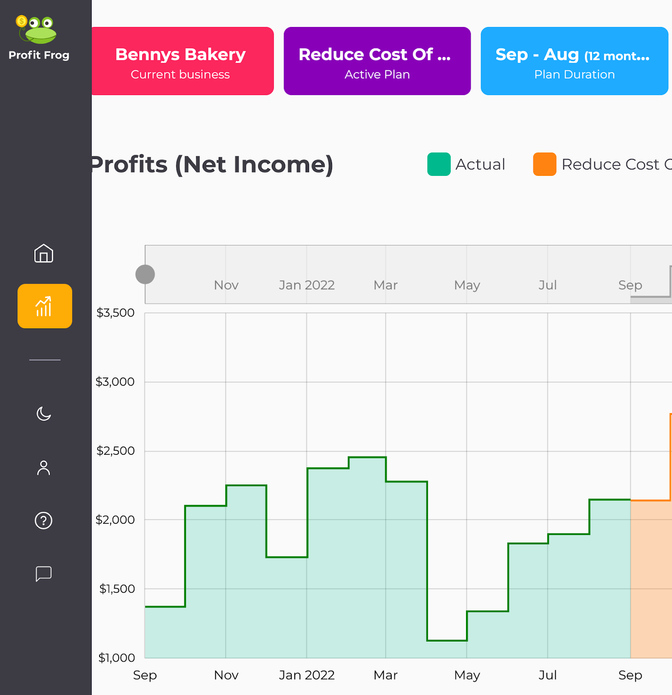This screenshot has height=695, width=672.
Task: Click the $3,500 y-axis label
Action: click(x=116, y=313)
